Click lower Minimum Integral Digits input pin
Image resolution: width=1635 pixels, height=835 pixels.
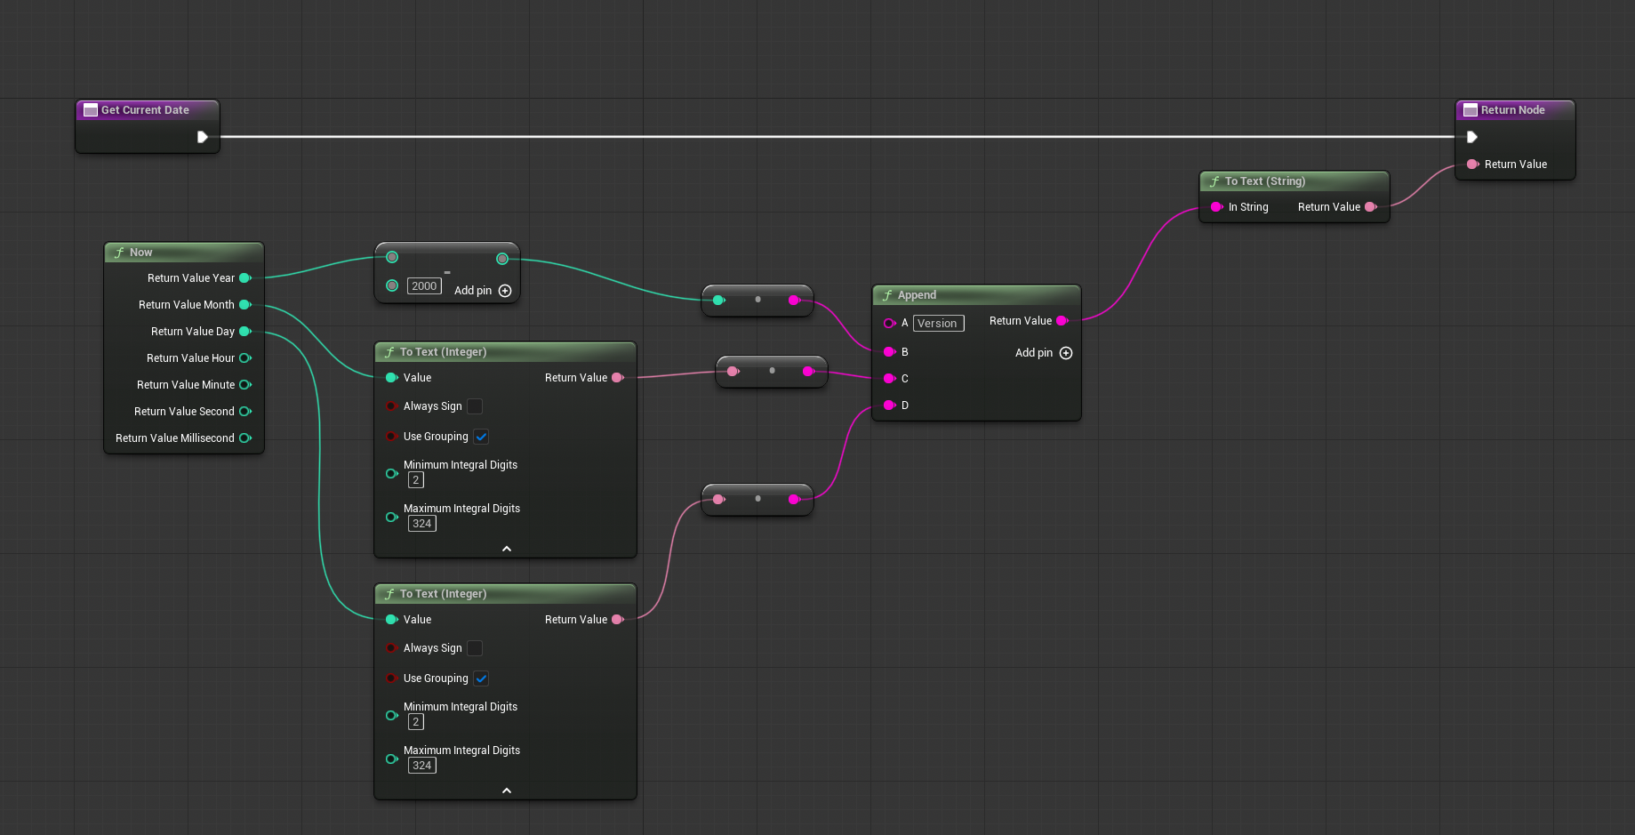[391, 716]
